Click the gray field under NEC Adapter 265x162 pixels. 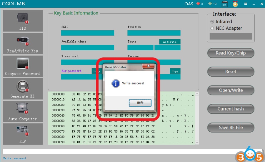pos(231,36)
